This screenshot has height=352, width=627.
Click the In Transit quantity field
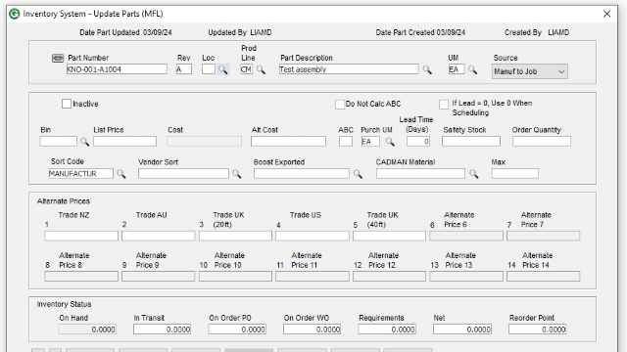tap(162, 330)
